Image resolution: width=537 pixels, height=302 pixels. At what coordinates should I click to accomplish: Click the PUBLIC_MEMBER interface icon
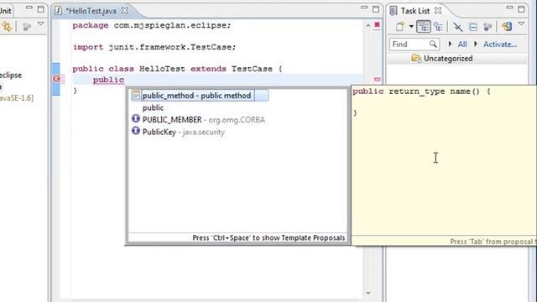pos(136,118)
